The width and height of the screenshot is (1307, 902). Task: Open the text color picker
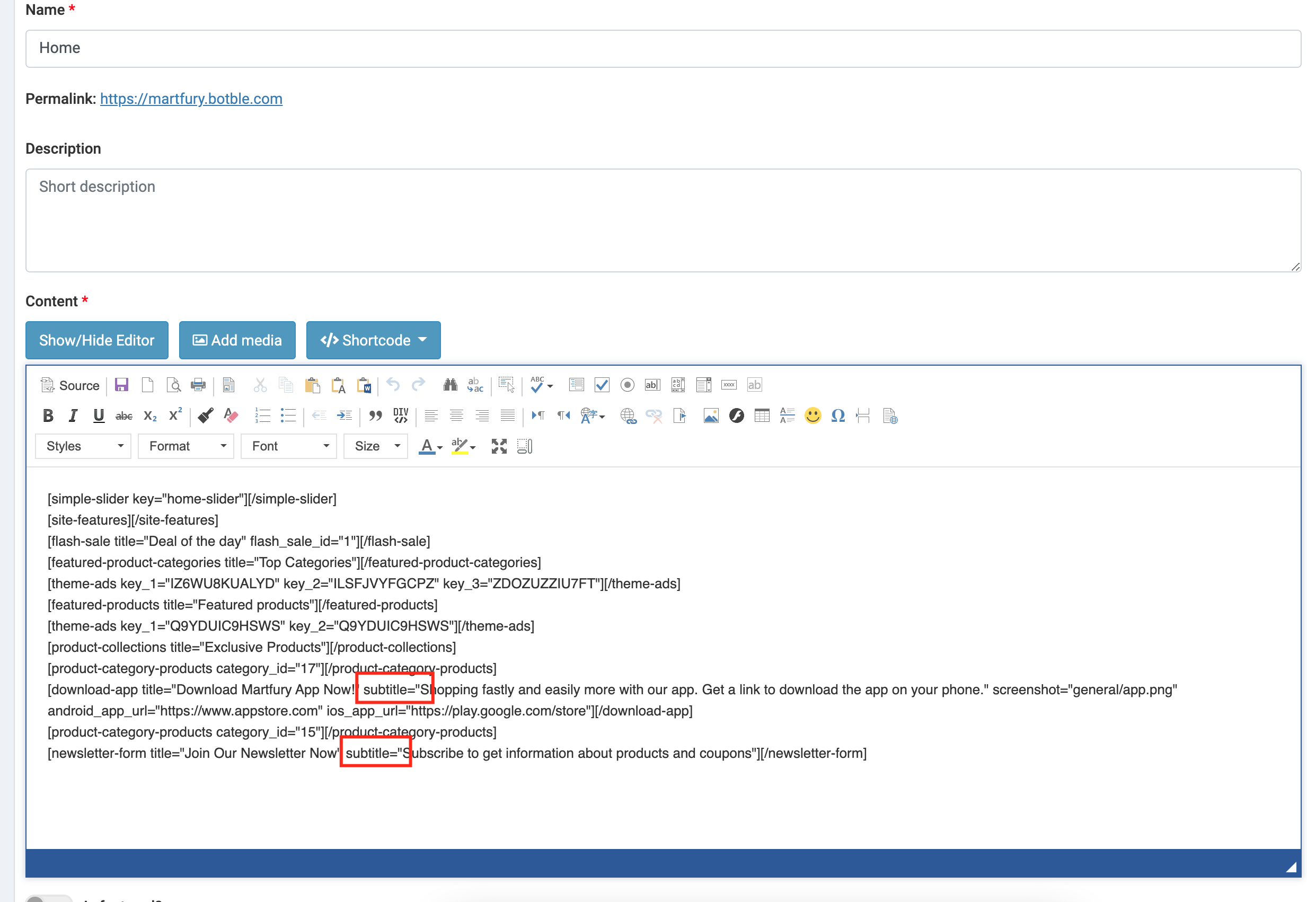pos(429,446)
